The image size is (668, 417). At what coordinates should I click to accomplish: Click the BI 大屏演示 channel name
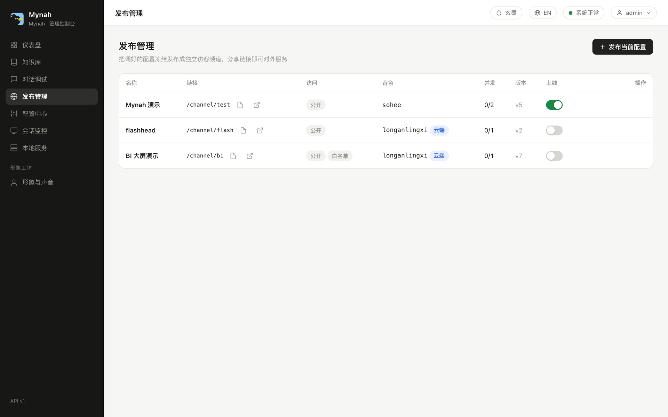pos(142,156)
